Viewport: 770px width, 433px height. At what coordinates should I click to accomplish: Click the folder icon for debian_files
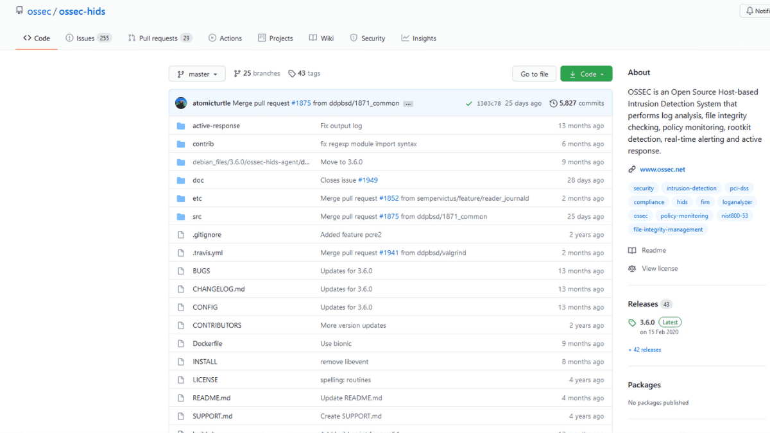pos(181,162)
